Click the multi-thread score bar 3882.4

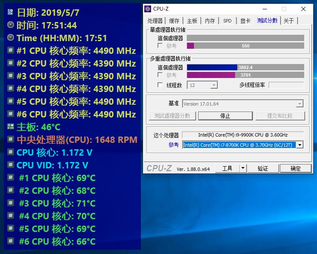tap(245, 67)
